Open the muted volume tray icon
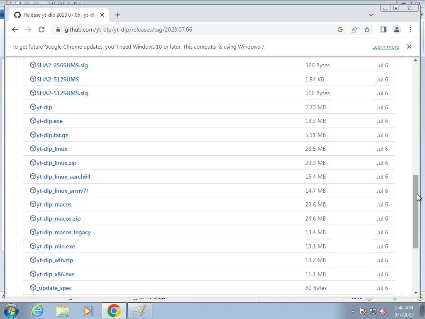 click(383, 311)
